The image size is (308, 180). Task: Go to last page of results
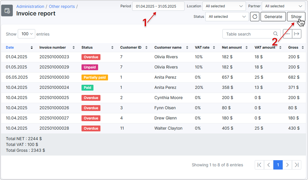(x=297, y=165)
